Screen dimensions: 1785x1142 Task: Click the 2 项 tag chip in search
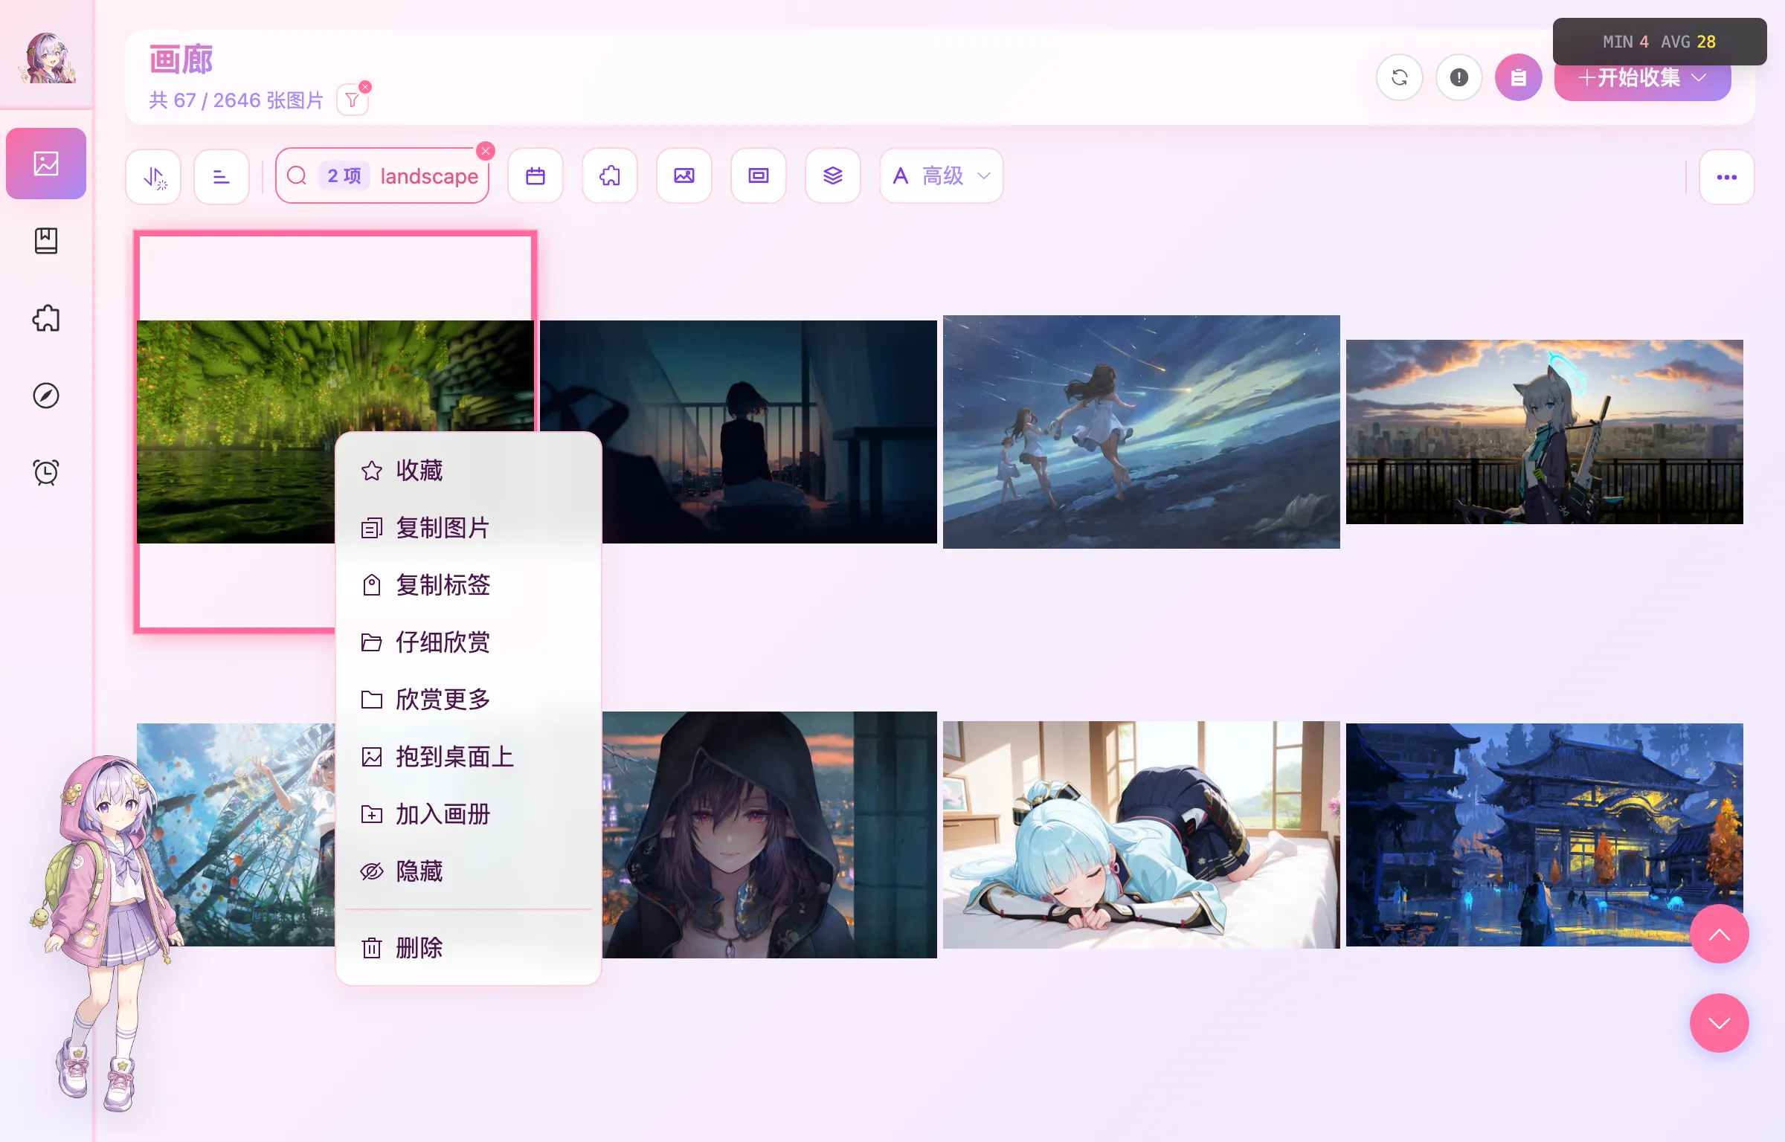click(344, 176)
